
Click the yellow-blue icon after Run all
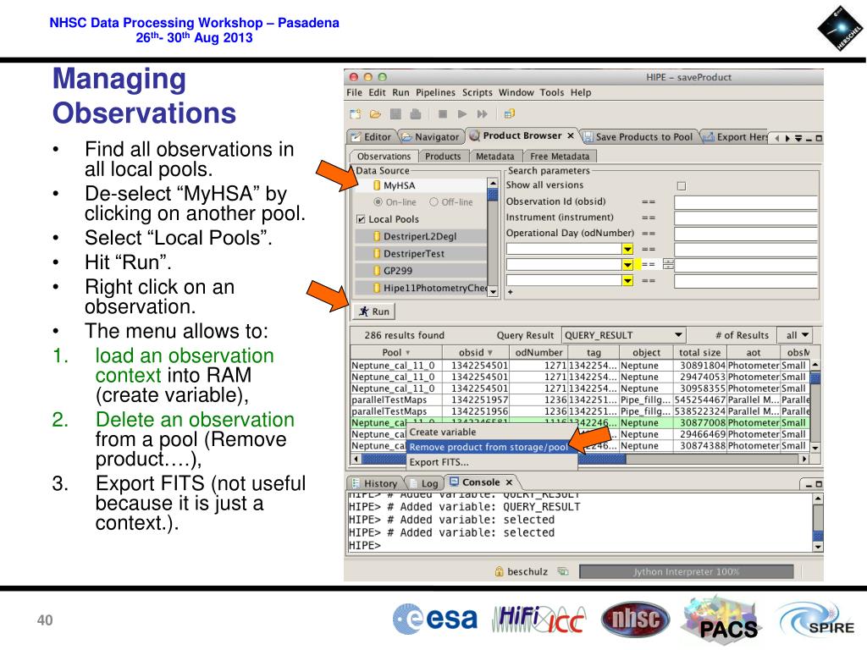tap(509, 114)
